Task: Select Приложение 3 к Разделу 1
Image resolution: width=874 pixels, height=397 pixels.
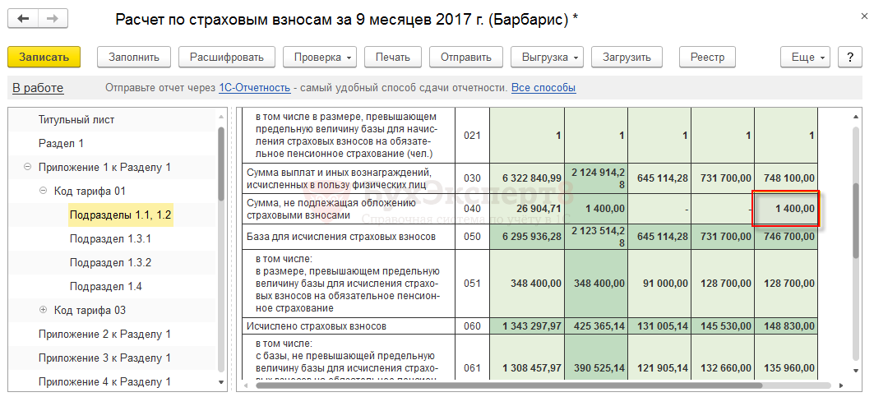Action: pyautogui.click(x=104, y=358)
